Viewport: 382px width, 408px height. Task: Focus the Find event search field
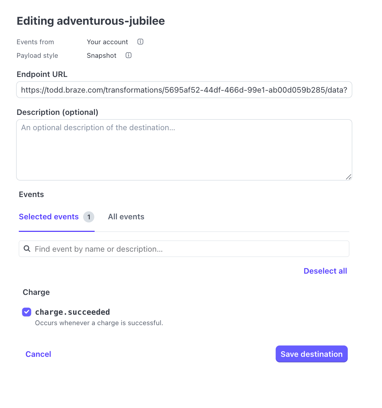pyautogui.click(x=188, y=249)
